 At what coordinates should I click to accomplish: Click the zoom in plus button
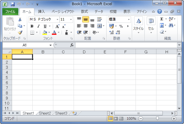click(174, 119)
